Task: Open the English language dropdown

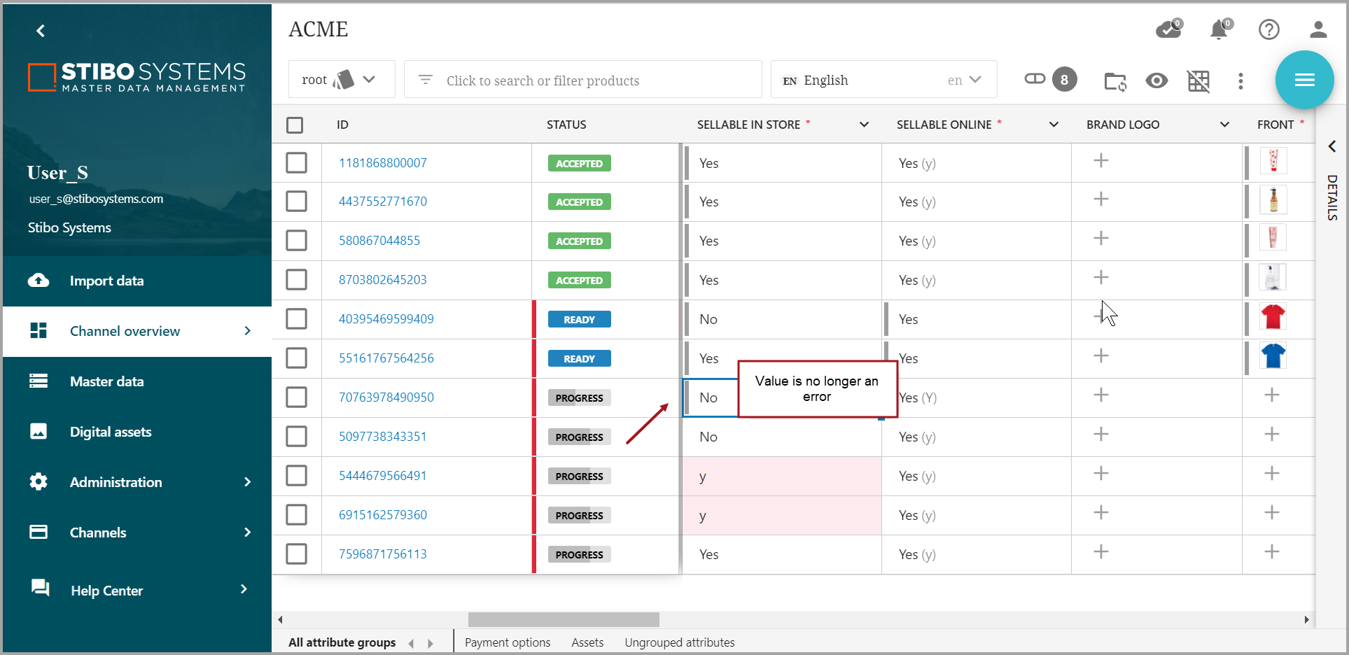Action: [x=883, y=80]
